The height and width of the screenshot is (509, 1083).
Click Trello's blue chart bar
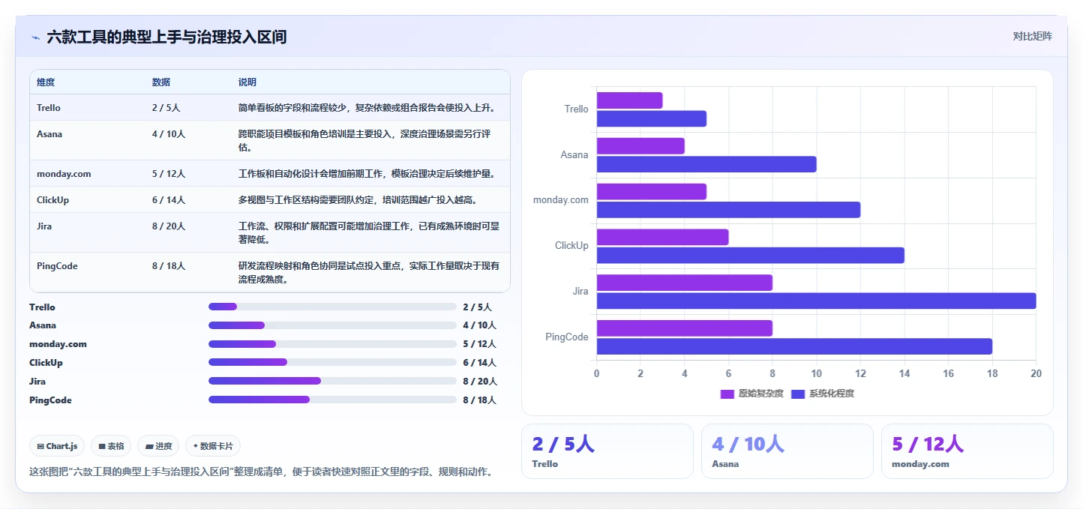pos(652,118)
